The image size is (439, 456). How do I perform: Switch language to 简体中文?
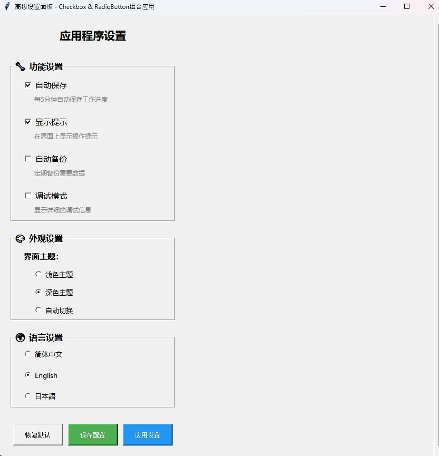click(x=28, y=354)
